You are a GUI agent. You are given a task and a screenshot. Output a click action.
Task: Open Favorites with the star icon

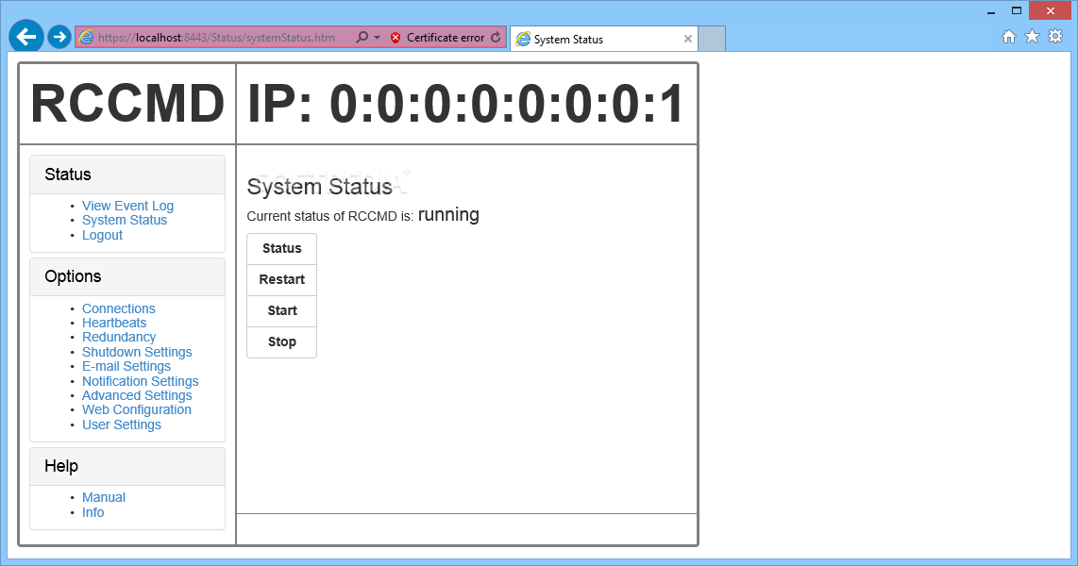point(1032,37)
